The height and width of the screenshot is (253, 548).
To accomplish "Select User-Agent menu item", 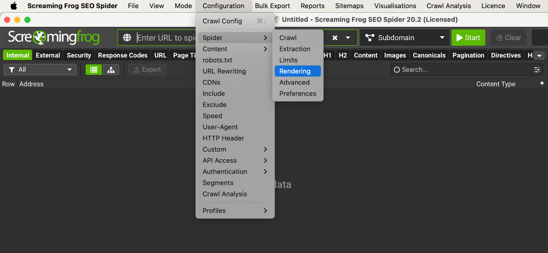I will click(x=235, y=127).
